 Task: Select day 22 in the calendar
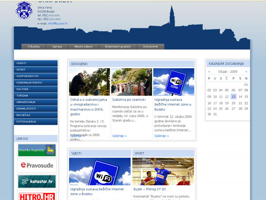246,103
